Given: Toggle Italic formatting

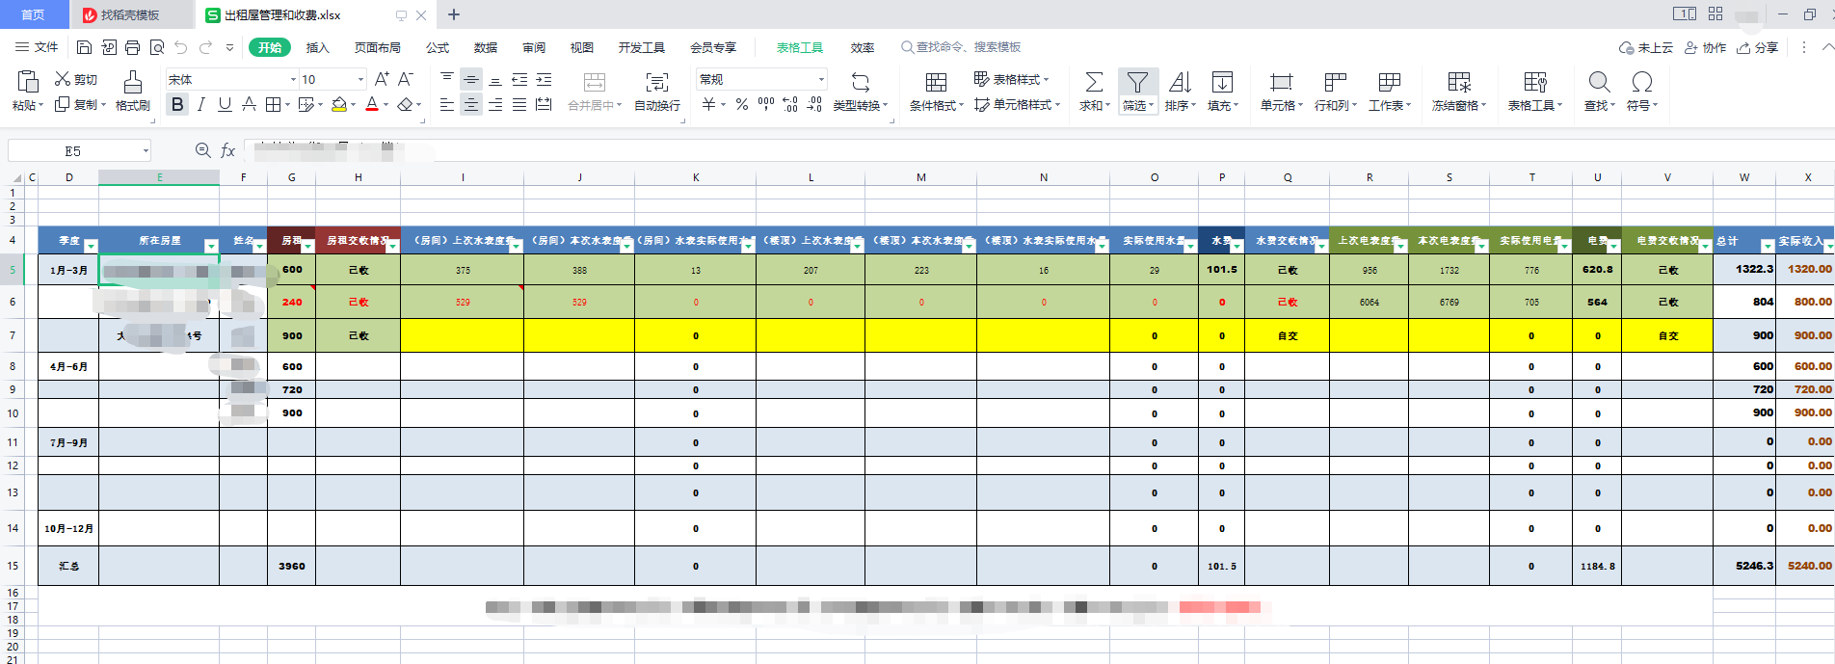Looking at the screenshot, I should pos(200,104).
